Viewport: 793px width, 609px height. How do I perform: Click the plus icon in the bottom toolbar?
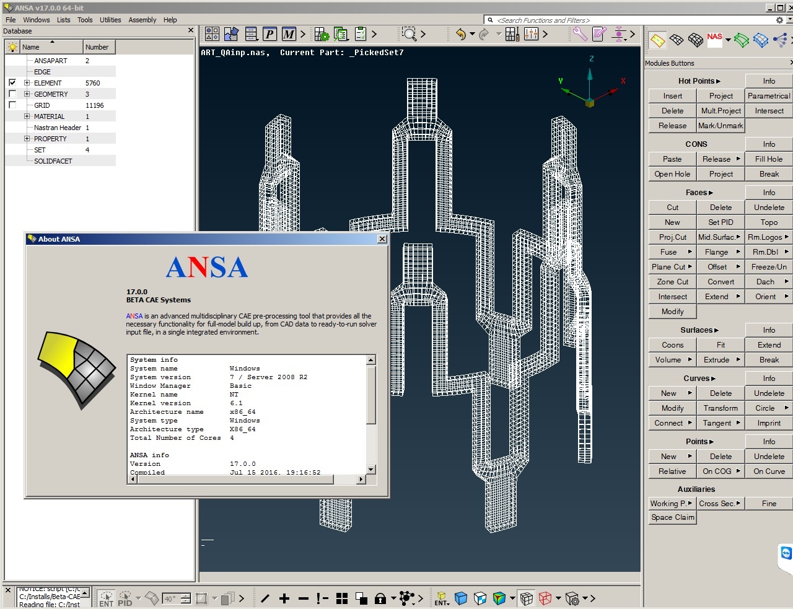coord(284,598)
